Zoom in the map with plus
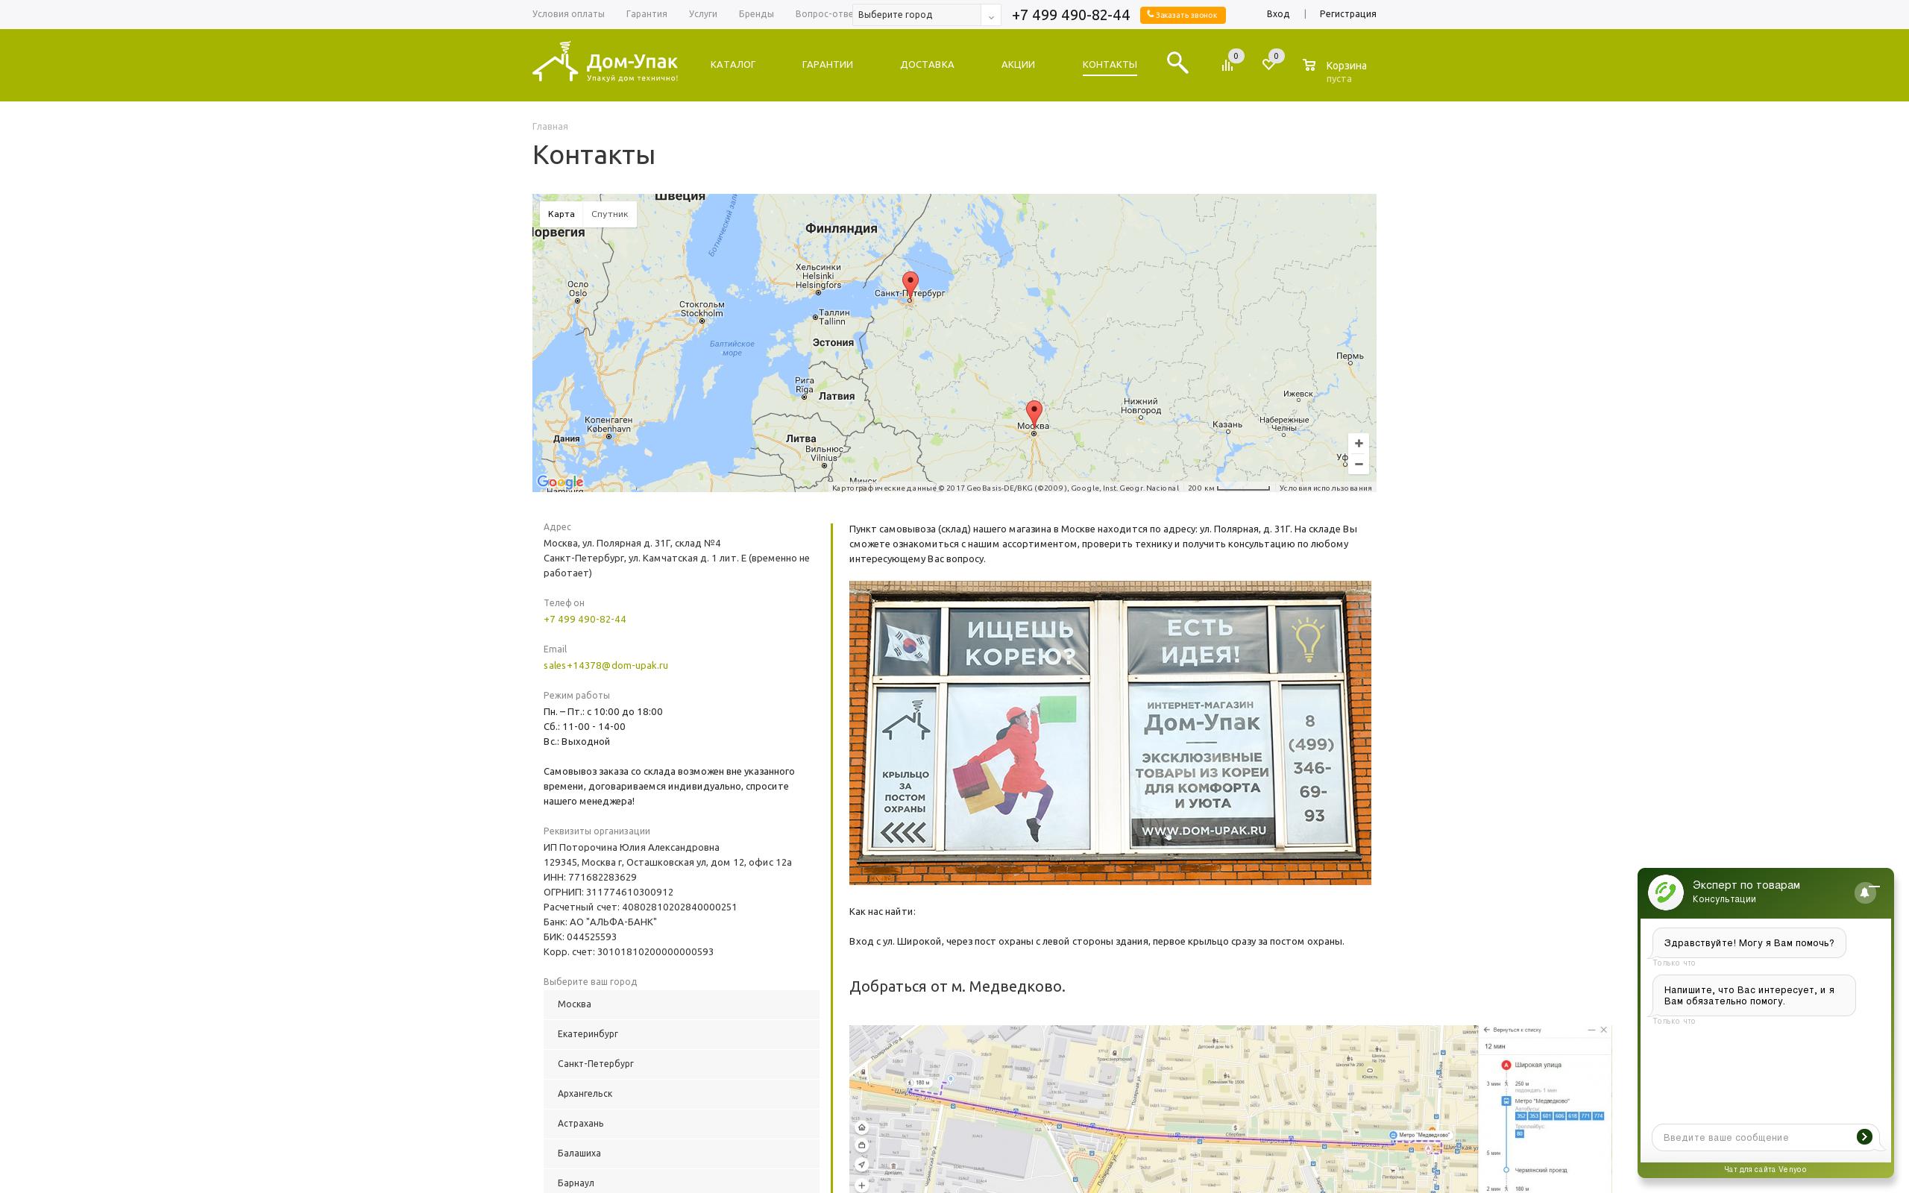This screenshot has width=1909, height=1193. pyautogui.click(x=1359, y=444)
